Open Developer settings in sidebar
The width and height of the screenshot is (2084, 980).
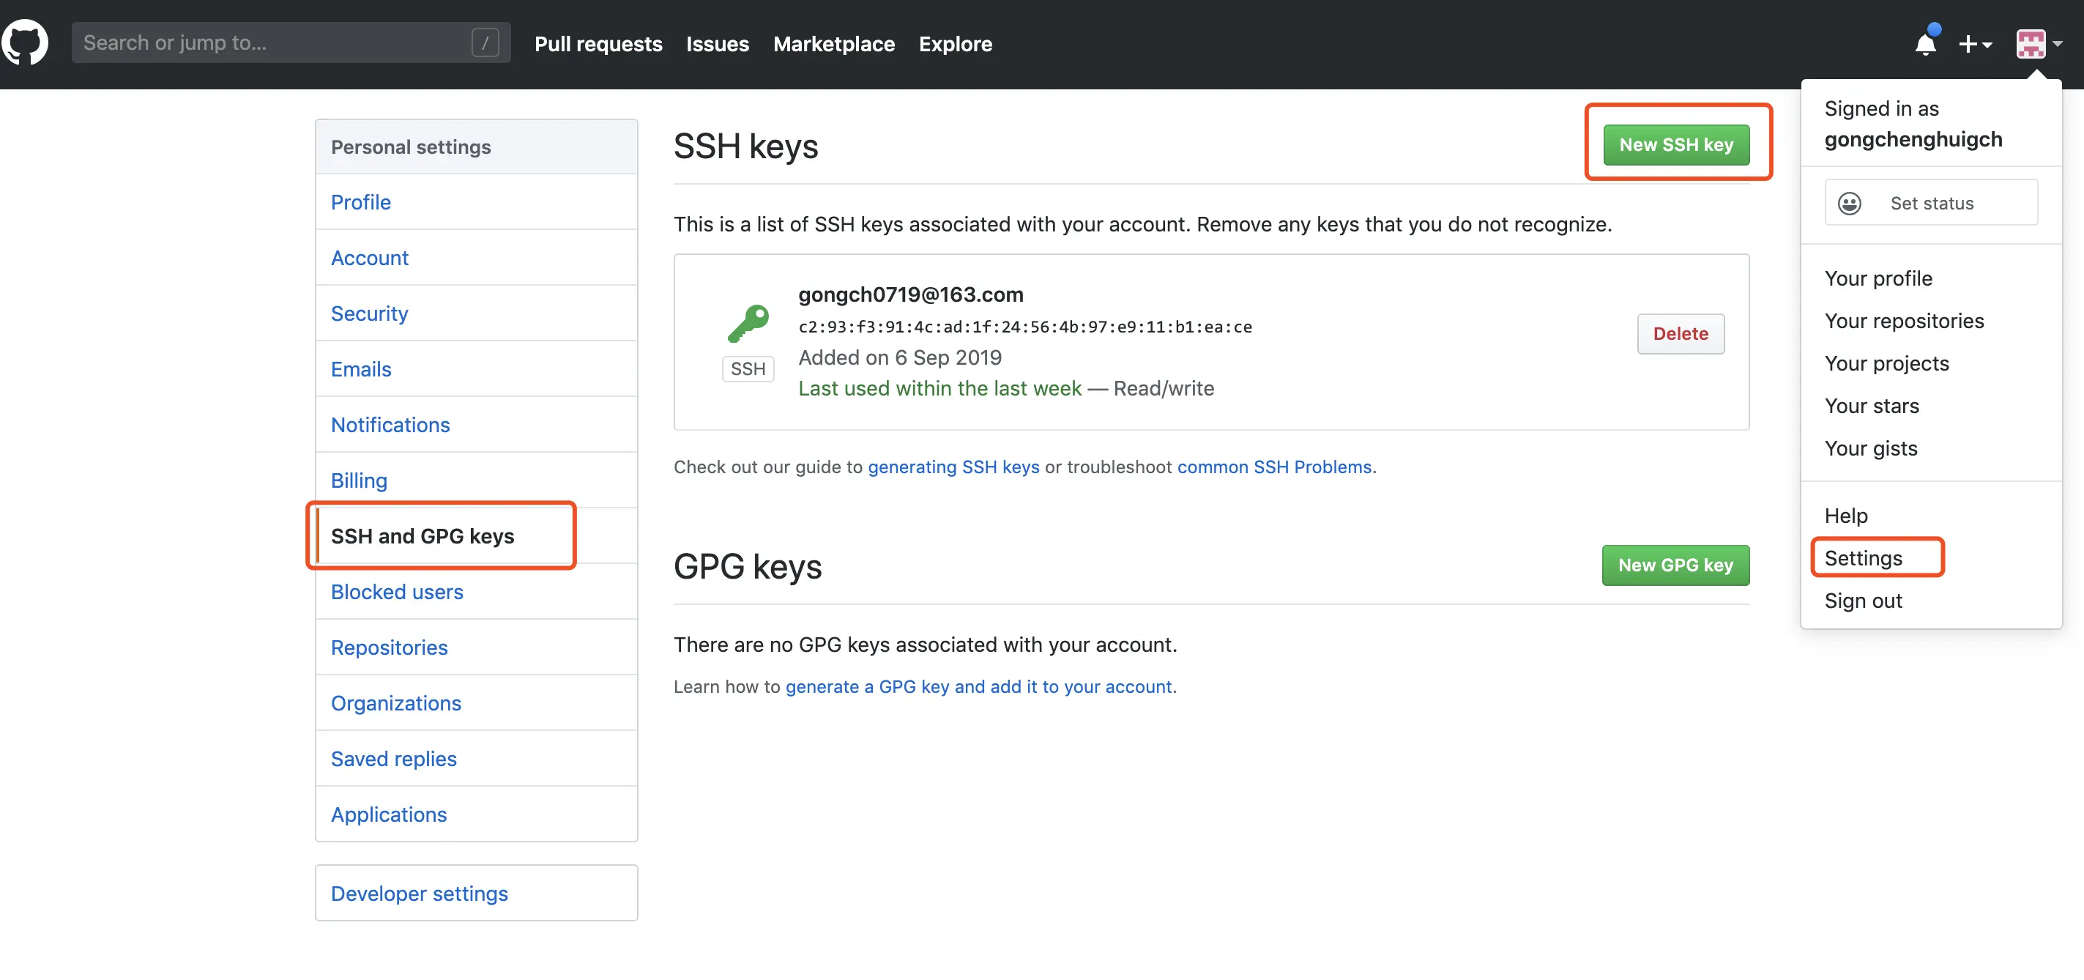pos(419,894)
